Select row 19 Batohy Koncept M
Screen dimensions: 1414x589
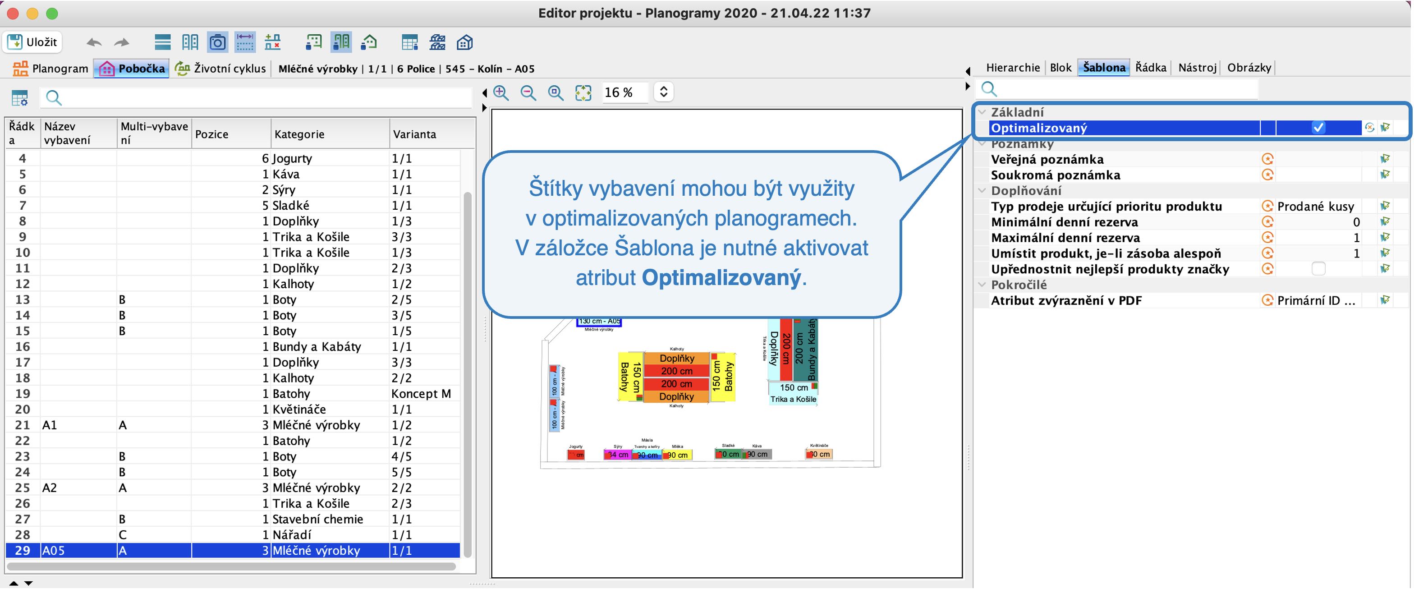(233, 394)
